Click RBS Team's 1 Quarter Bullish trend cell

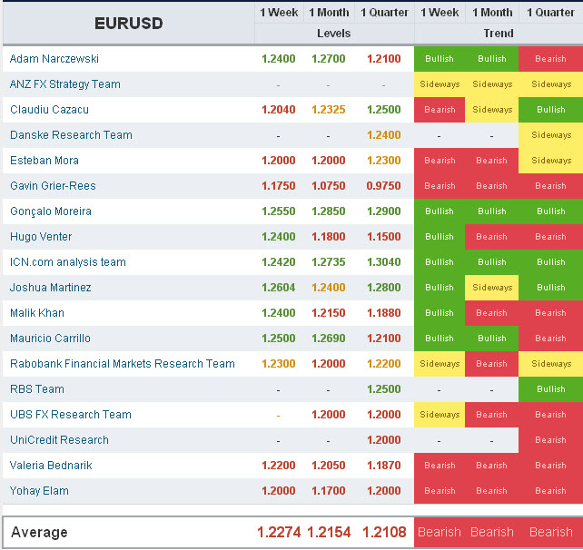550,389
